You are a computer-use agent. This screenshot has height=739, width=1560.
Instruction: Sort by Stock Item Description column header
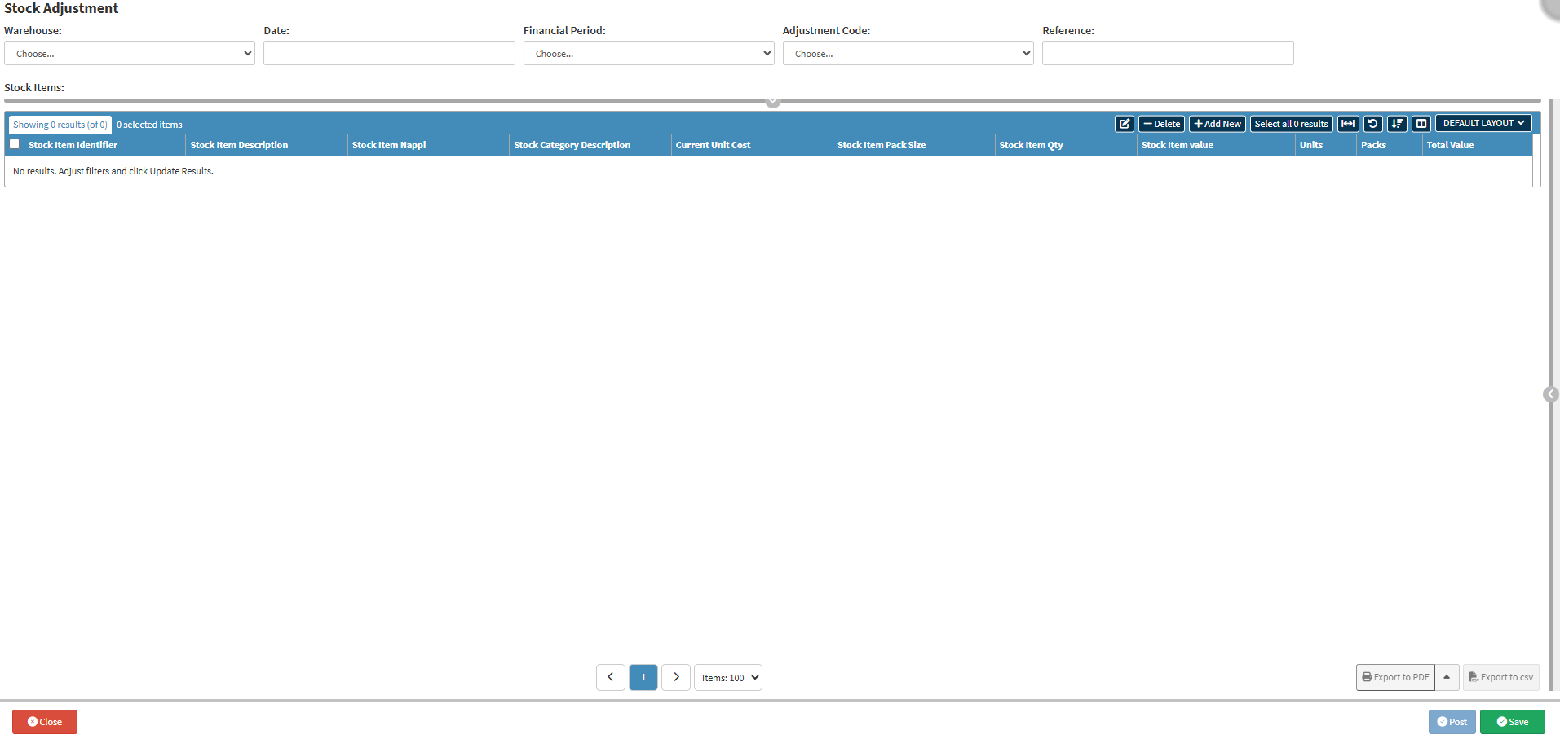tap(239, 145)
